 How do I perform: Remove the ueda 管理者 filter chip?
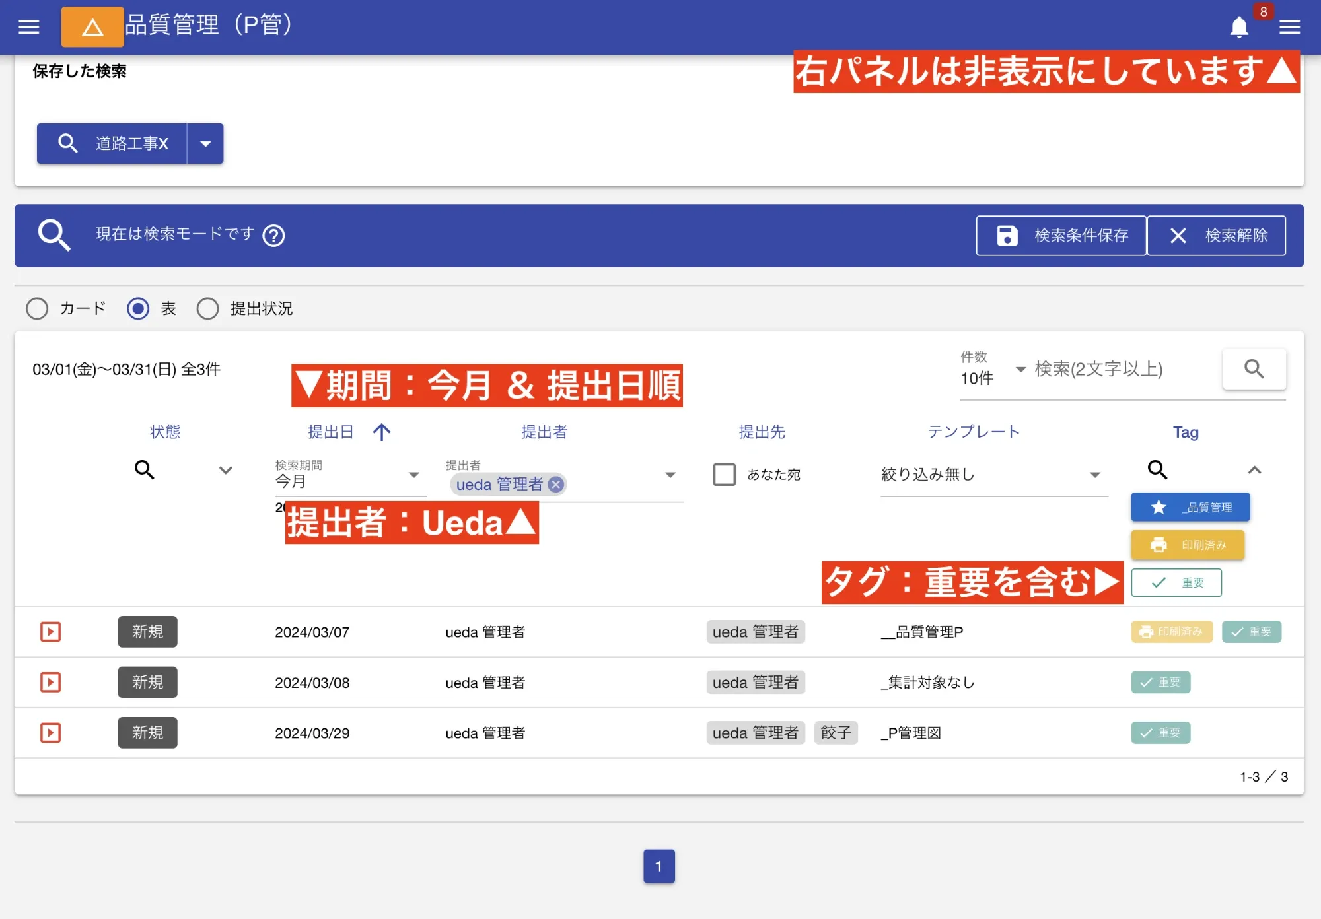tap(556, 484)
